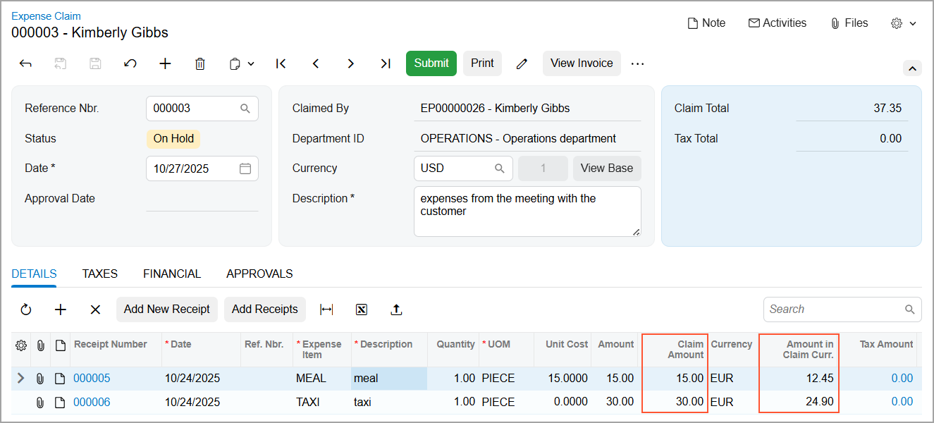Click the Add New Receipt button
This screenshot has width=934, height=423.
pos(167,309)
